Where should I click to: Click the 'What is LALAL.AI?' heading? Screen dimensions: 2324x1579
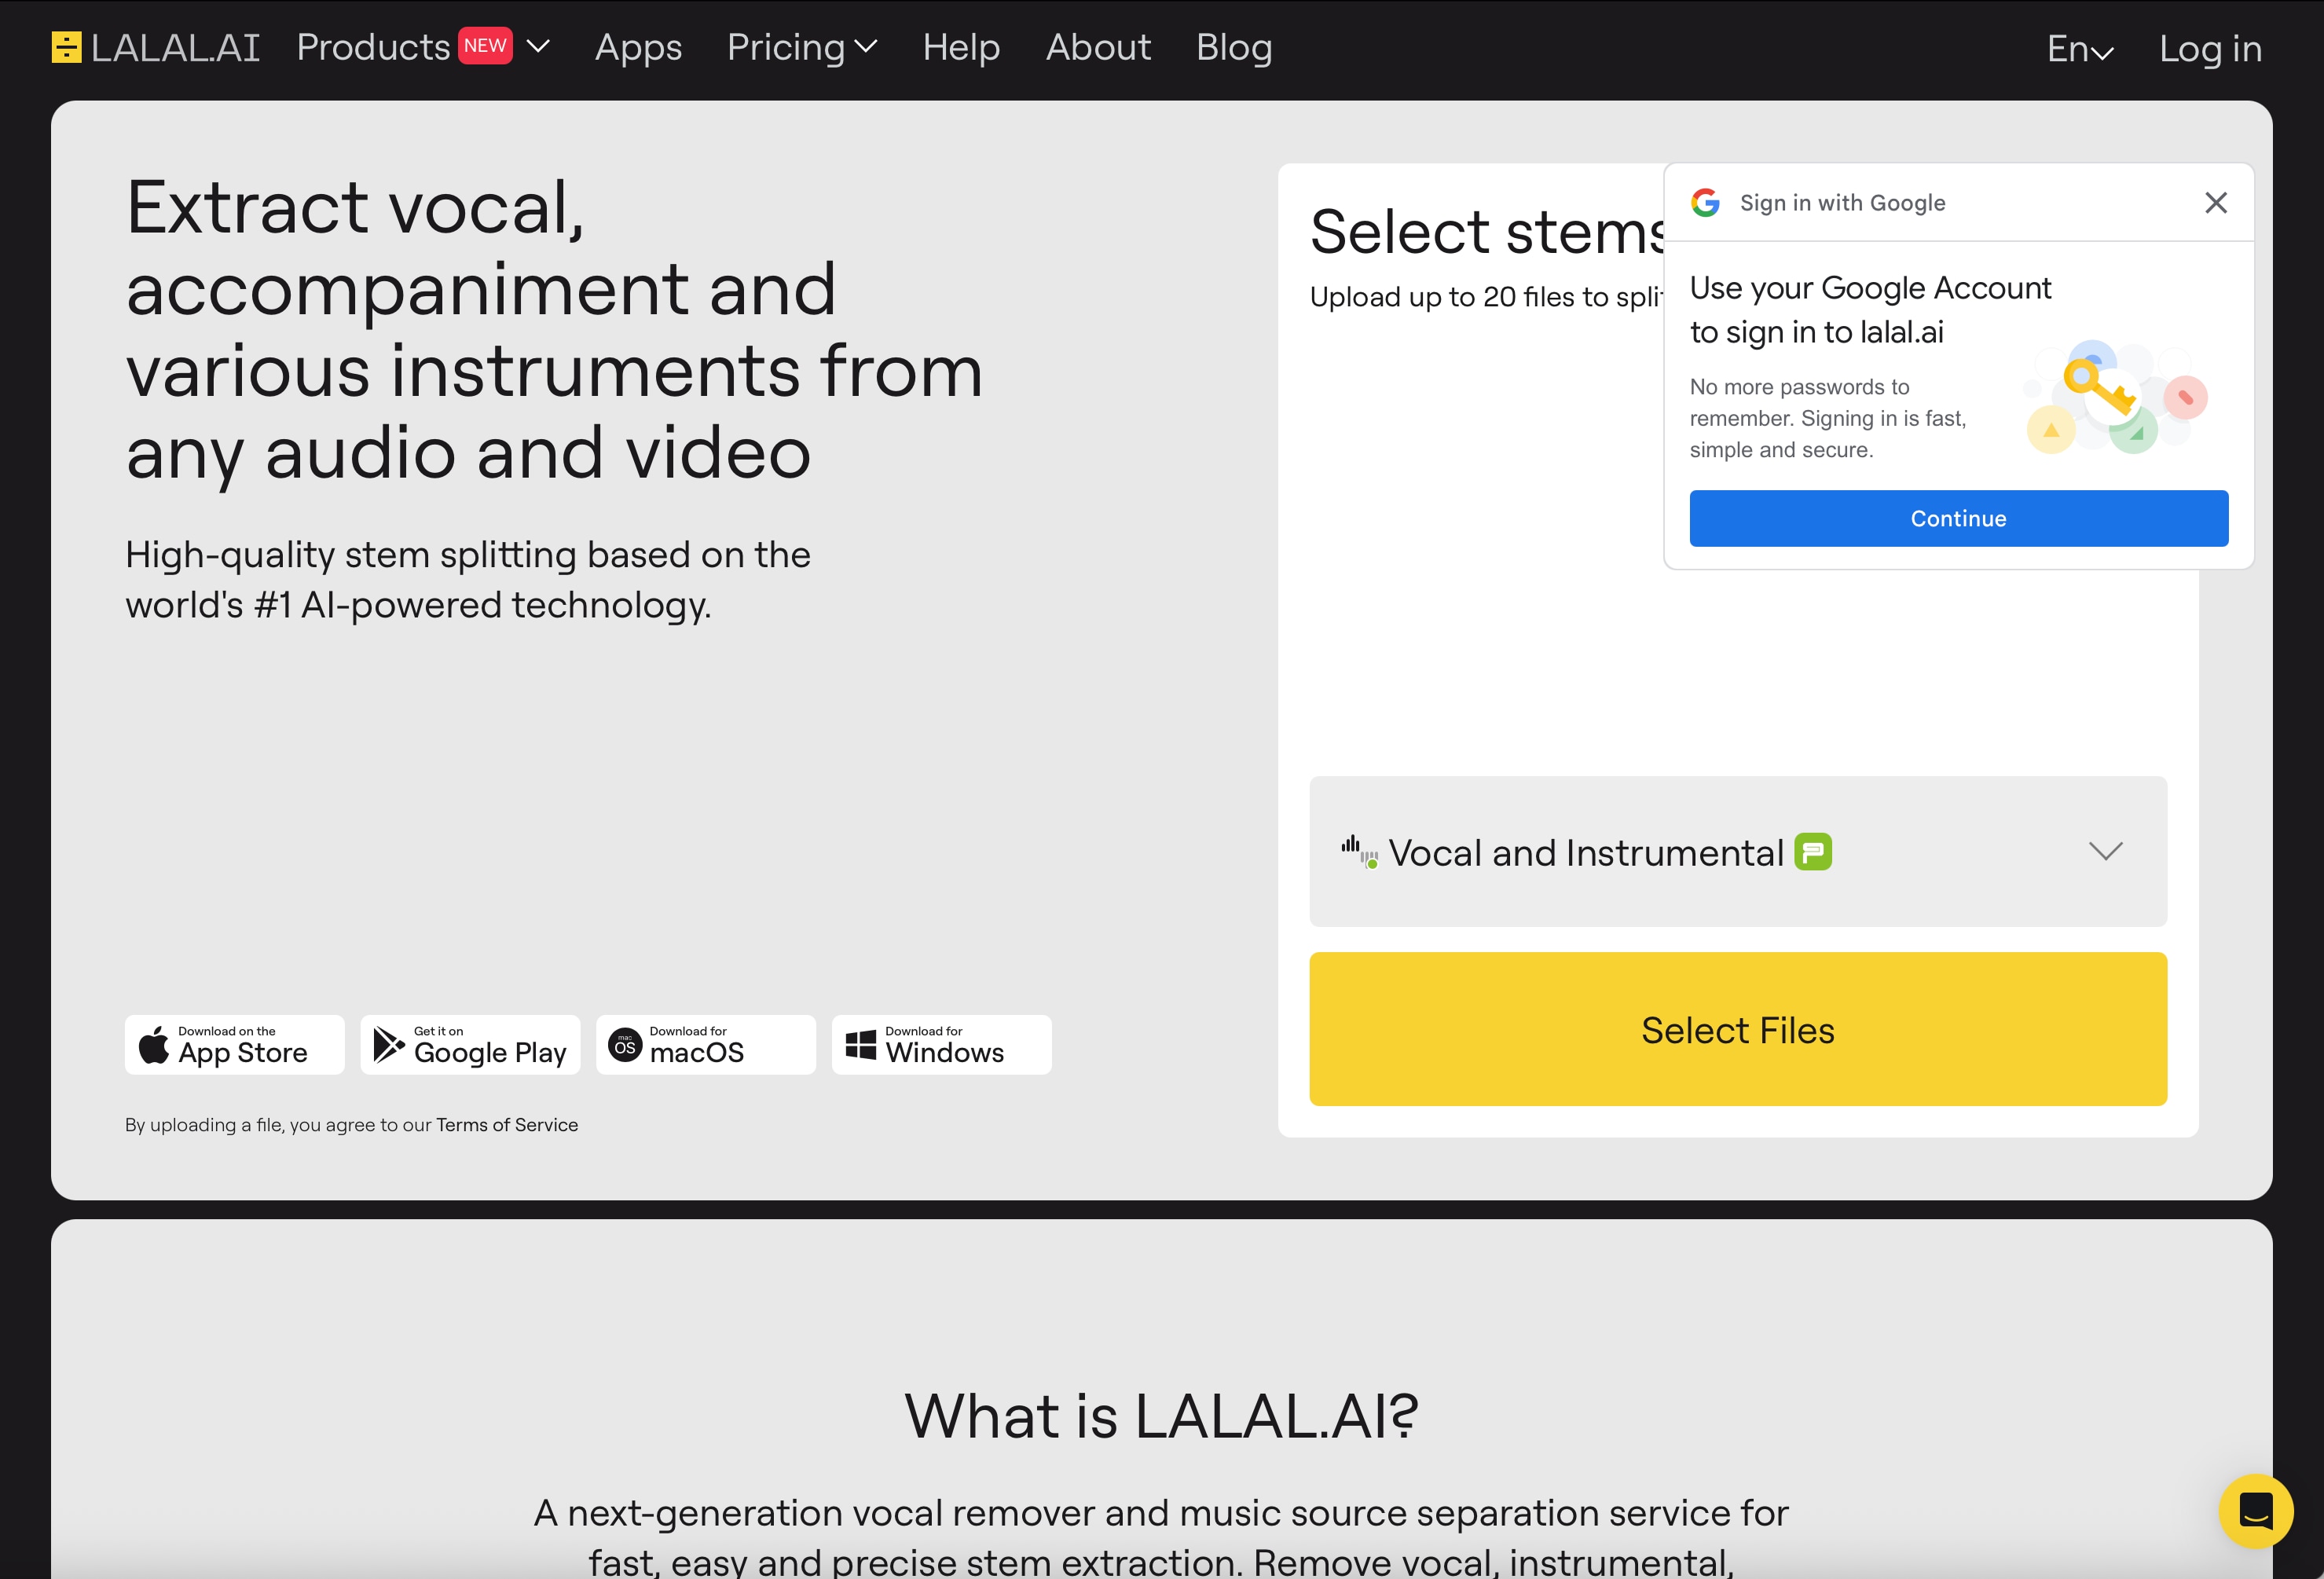(1161, 1416)
